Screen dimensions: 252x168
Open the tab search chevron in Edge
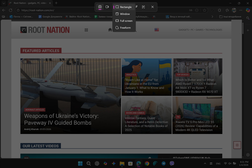pyautogui.click(x=4, y=3)
